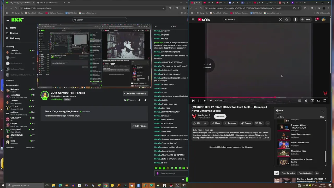Show more filter chips with arrow
The image size is (334, 188).
[x=323, y=173]
